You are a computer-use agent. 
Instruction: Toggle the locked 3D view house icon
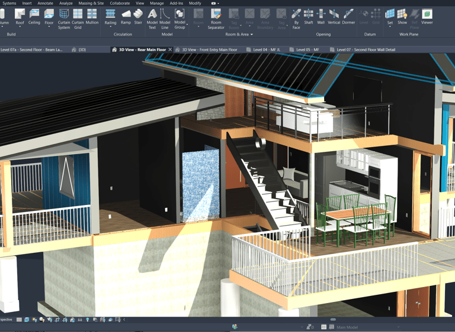coord(72,320)
